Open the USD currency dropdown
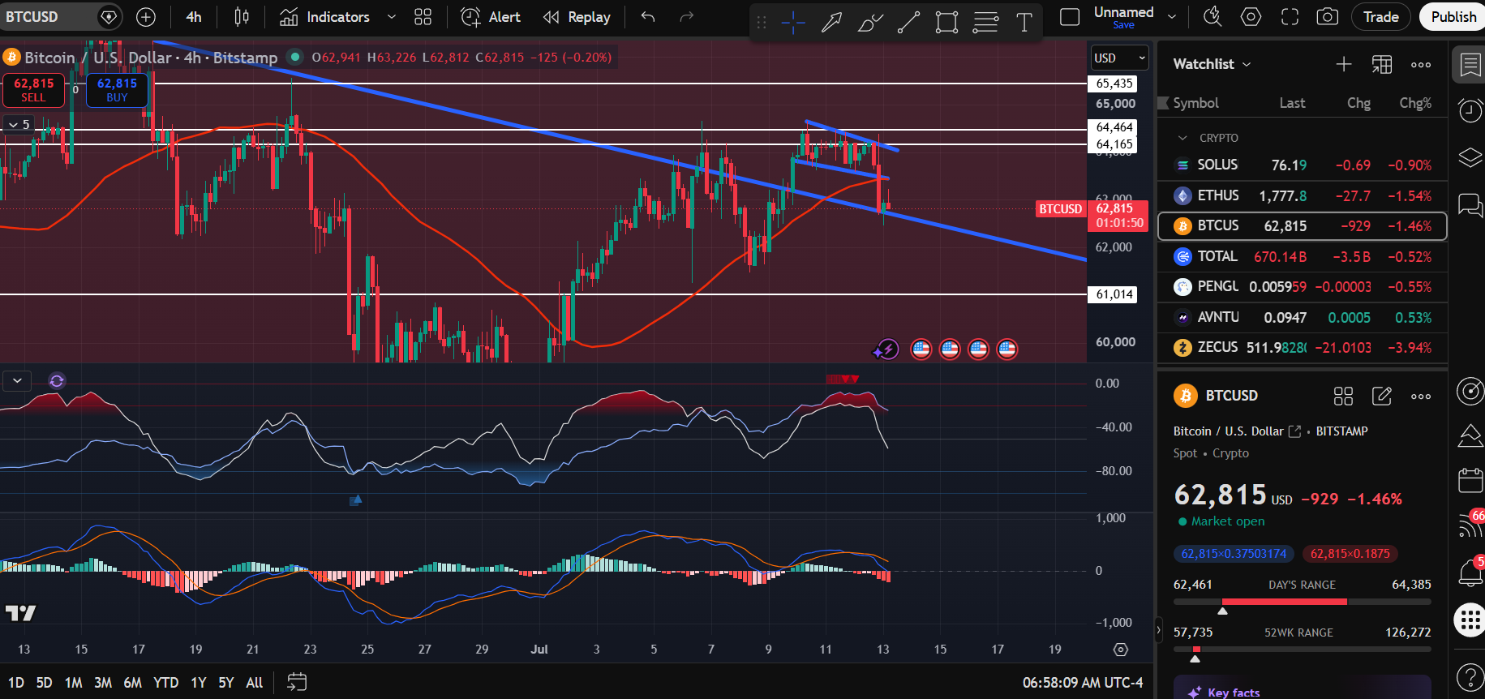 (x=1119, y=58)
